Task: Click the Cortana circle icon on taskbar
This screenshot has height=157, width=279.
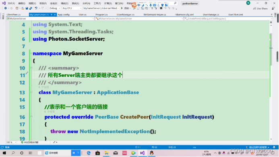Action: pyautogui.click(x=22, y=153)
